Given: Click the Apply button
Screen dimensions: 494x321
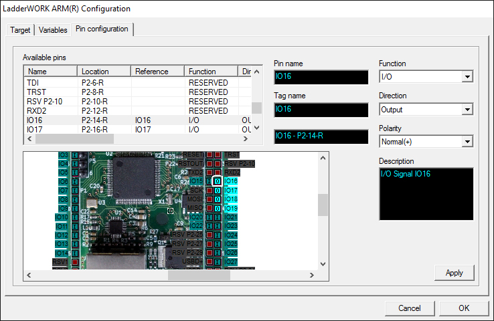Looking at the screenshot, I should (x=454, y=273).
